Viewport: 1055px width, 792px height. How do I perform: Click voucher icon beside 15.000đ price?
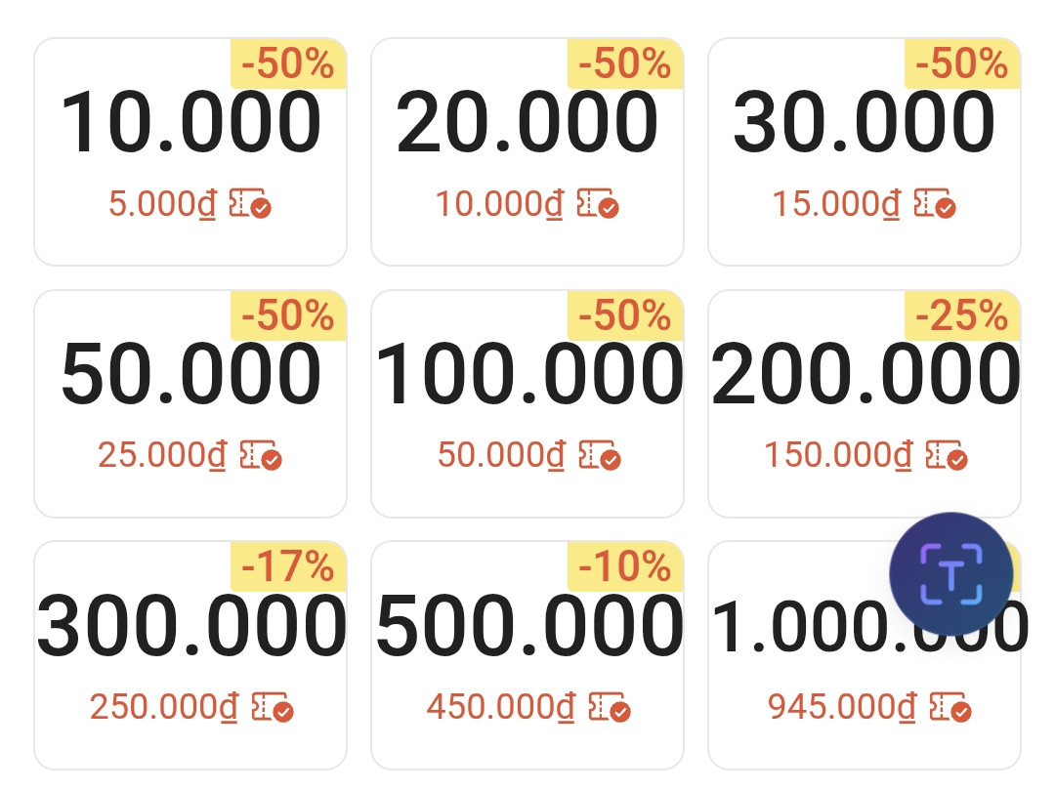click(x=935, y=204)
